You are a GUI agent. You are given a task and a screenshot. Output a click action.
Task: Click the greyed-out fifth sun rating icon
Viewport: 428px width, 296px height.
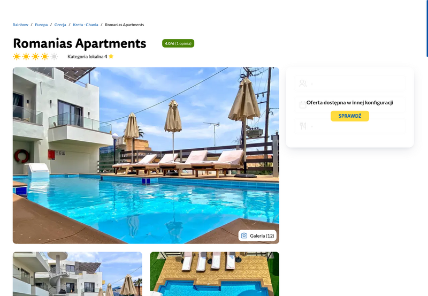click(55, 57)
